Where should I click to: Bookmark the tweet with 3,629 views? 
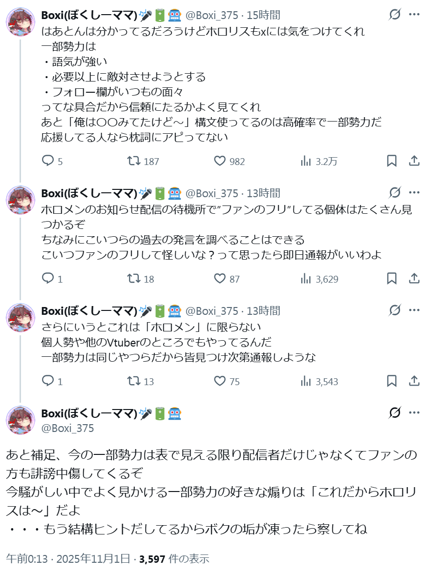click(x=392, y=279)
